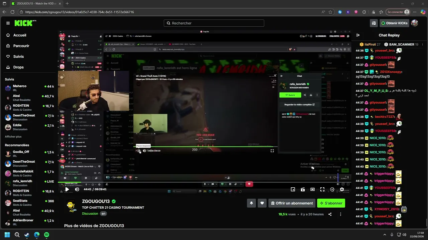This screenshot has height=240, width=428.
Task: Open the tab actions menu button
Action: [4, 4]
